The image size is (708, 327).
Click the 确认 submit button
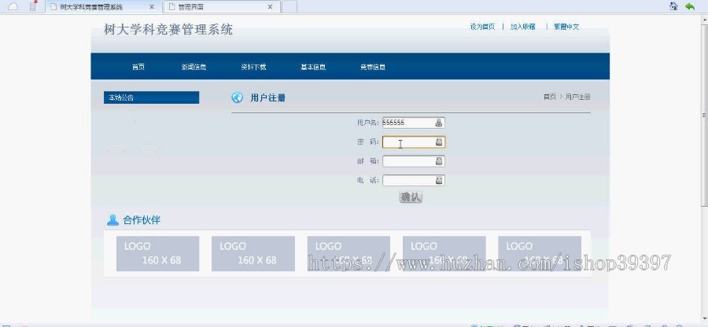[x=411, y=197]
